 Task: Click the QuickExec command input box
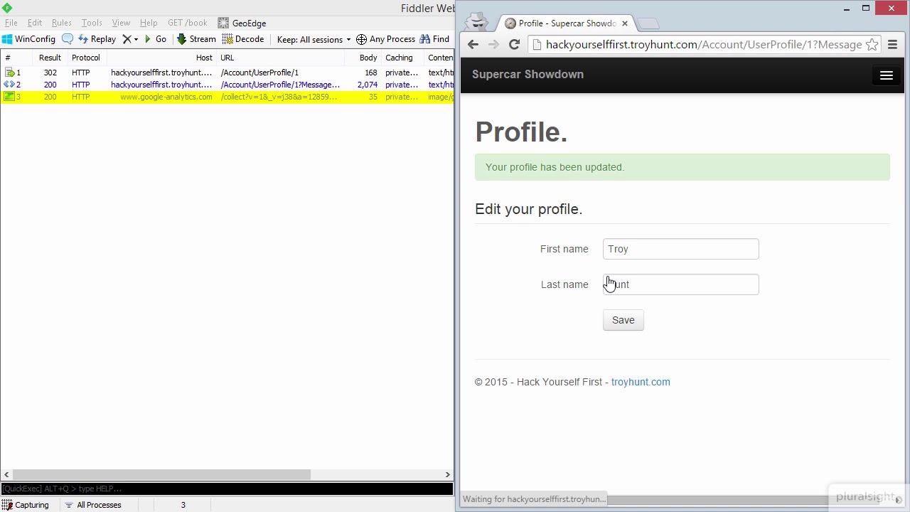tap(227, 489)
